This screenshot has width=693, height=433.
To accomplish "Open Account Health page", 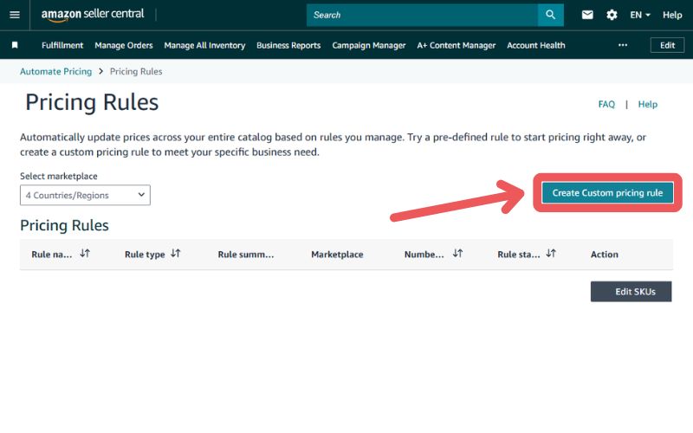I will pyautogui.click(x=535, y=45).
